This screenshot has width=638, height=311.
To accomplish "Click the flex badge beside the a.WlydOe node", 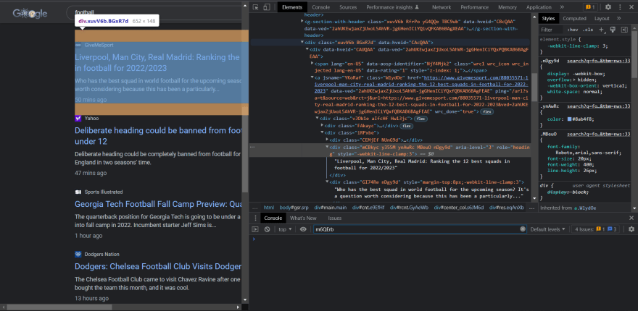I will (x=486, y=111).
